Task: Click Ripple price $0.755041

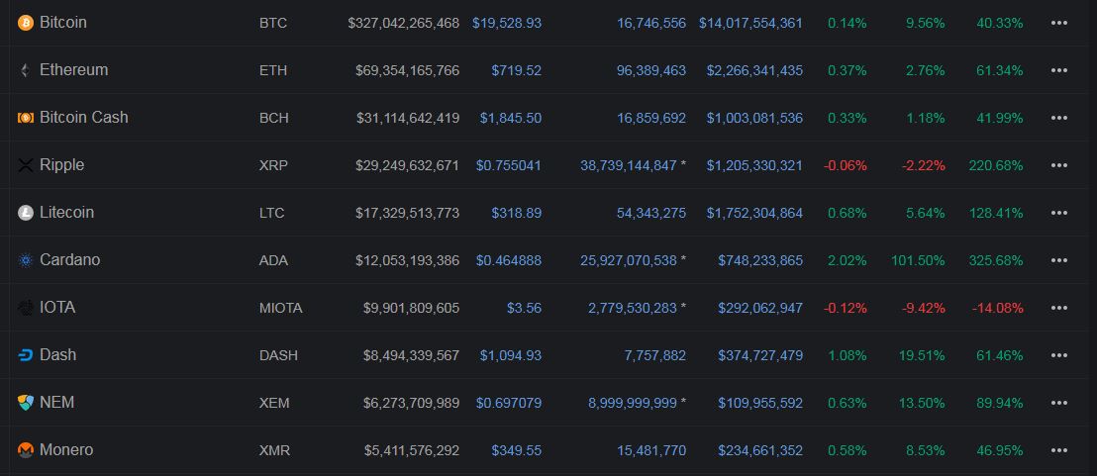Action: [509, 165]
